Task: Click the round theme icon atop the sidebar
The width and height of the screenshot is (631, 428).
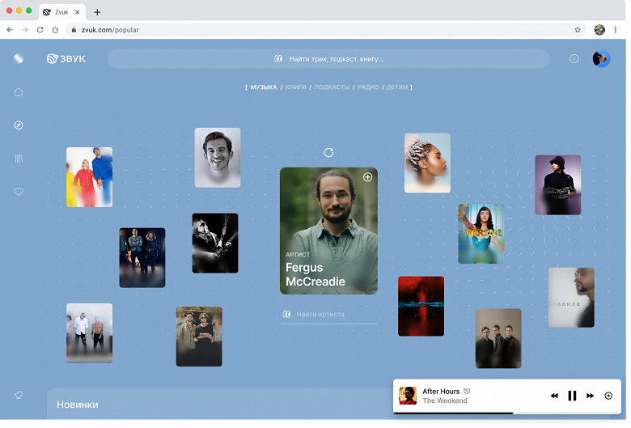Action: 19,58
